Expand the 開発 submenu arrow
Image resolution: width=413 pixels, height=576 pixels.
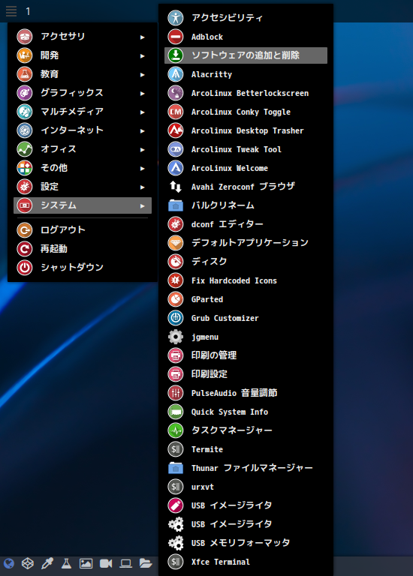pos(143,55)
